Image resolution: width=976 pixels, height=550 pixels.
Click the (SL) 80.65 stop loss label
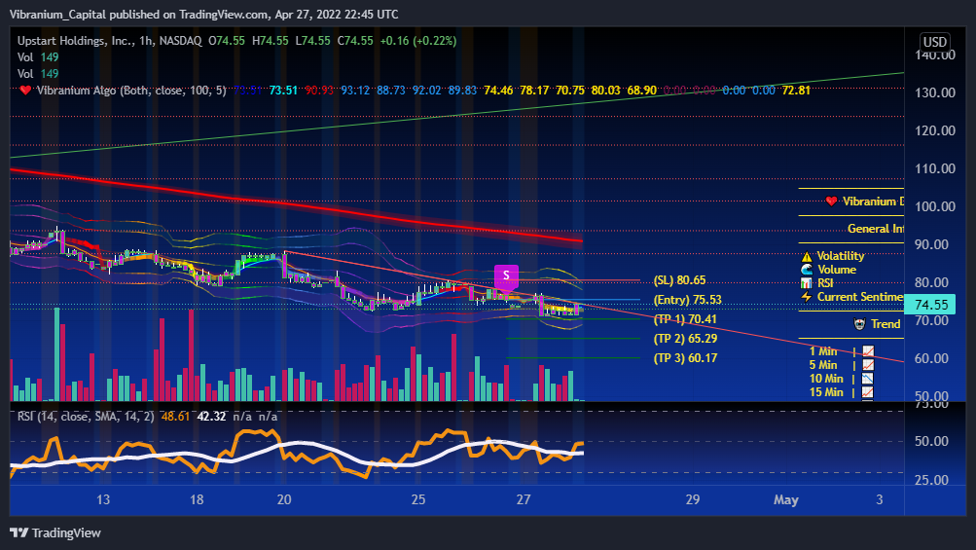679,280
